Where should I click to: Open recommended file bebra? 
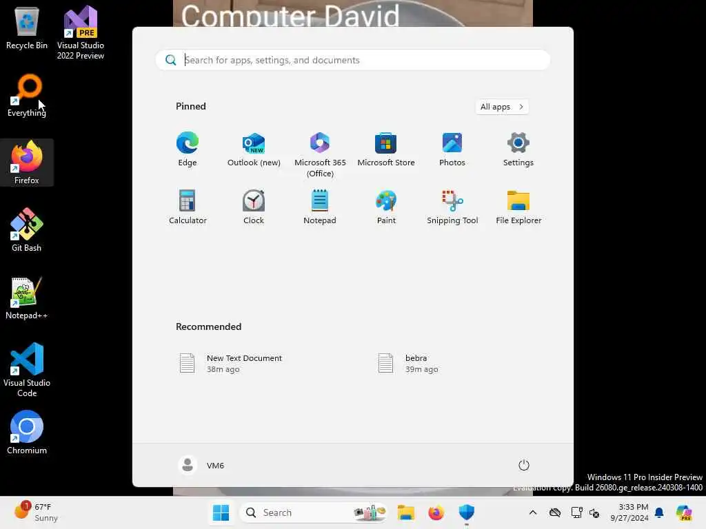[x=409, y=364]
